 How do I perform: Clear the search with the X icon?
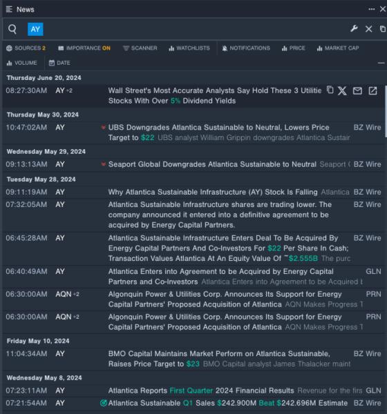368,29
